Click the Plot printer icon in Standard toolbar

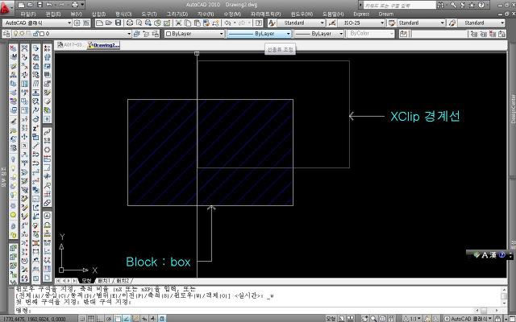point(130,23)
